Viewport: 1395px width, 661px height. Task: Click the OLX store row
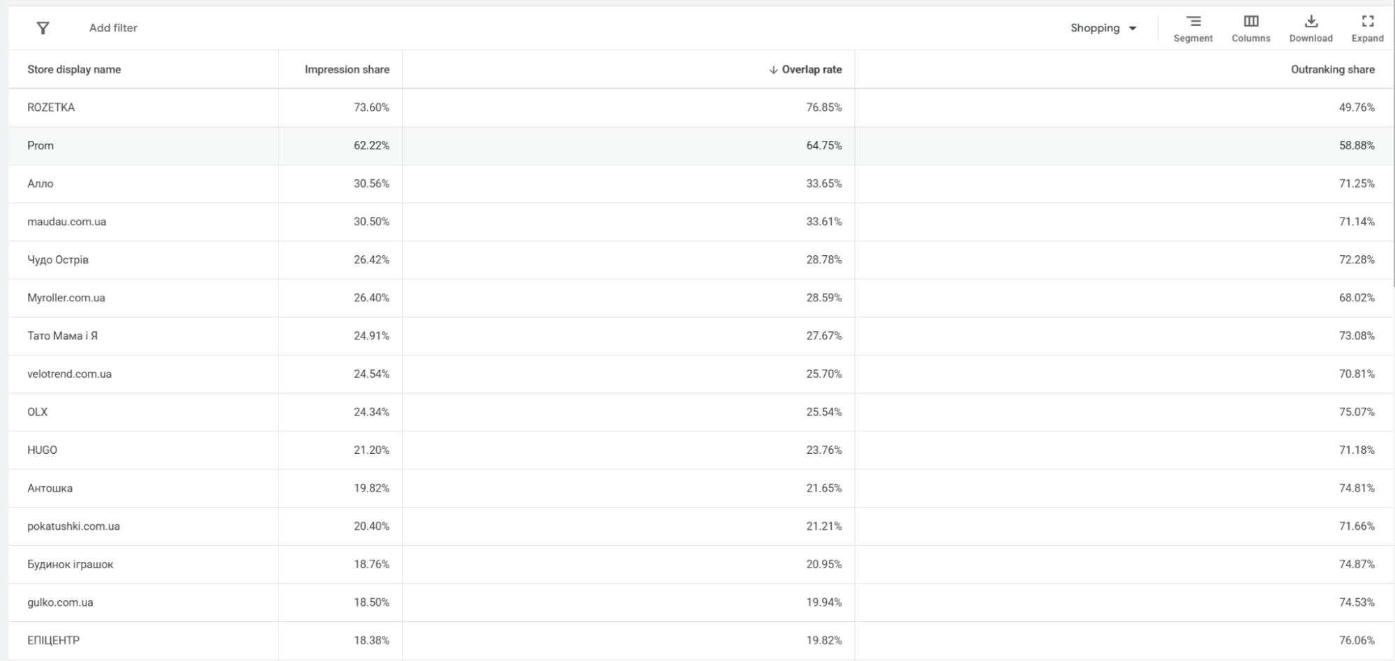point(38,412)
